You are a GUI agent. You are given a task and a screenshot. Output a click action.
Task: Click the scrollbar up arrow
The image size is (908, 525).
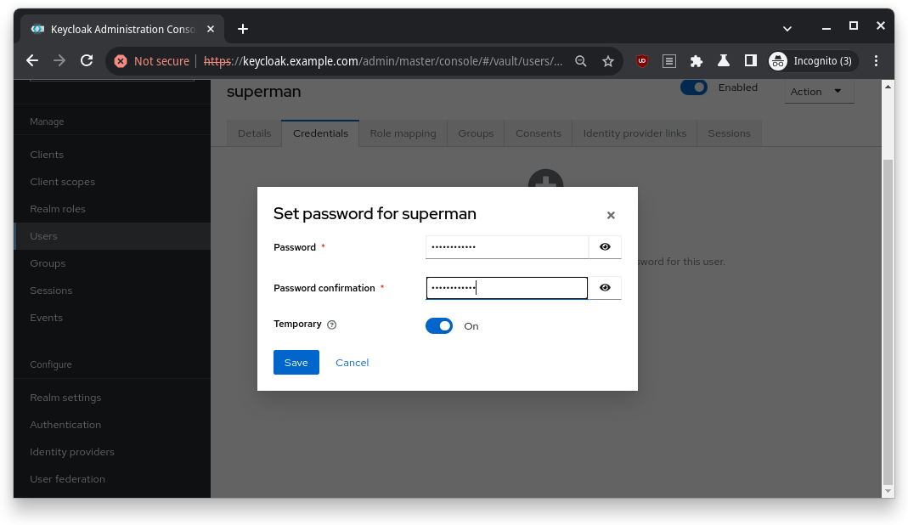888,87
